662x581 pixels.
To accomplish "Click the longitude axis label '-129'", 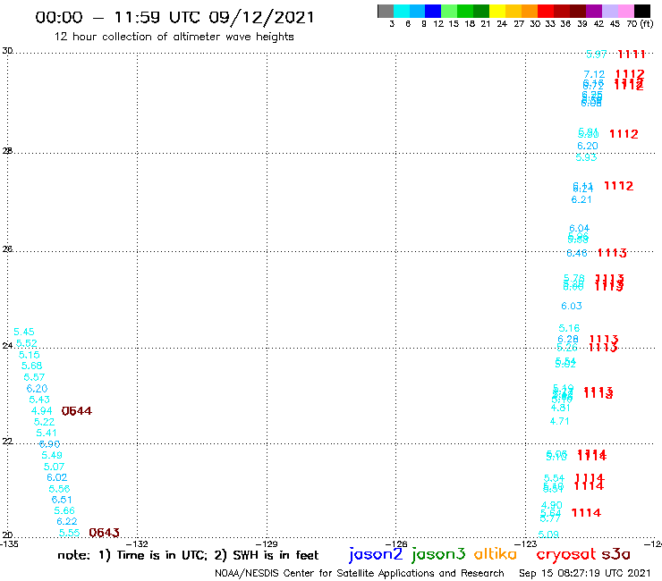I will pos(267,543).
